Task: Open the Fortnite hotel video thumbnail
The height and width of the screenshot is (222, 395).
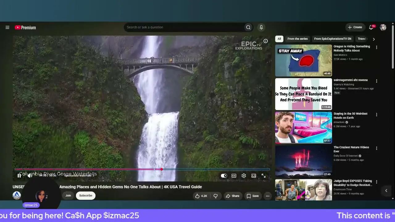Action: [304, 128]
